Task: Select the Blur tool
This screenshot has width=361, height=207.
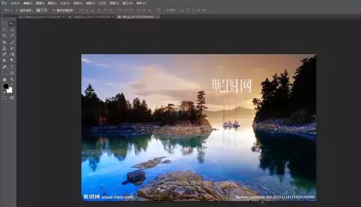Action: (5, 60)
